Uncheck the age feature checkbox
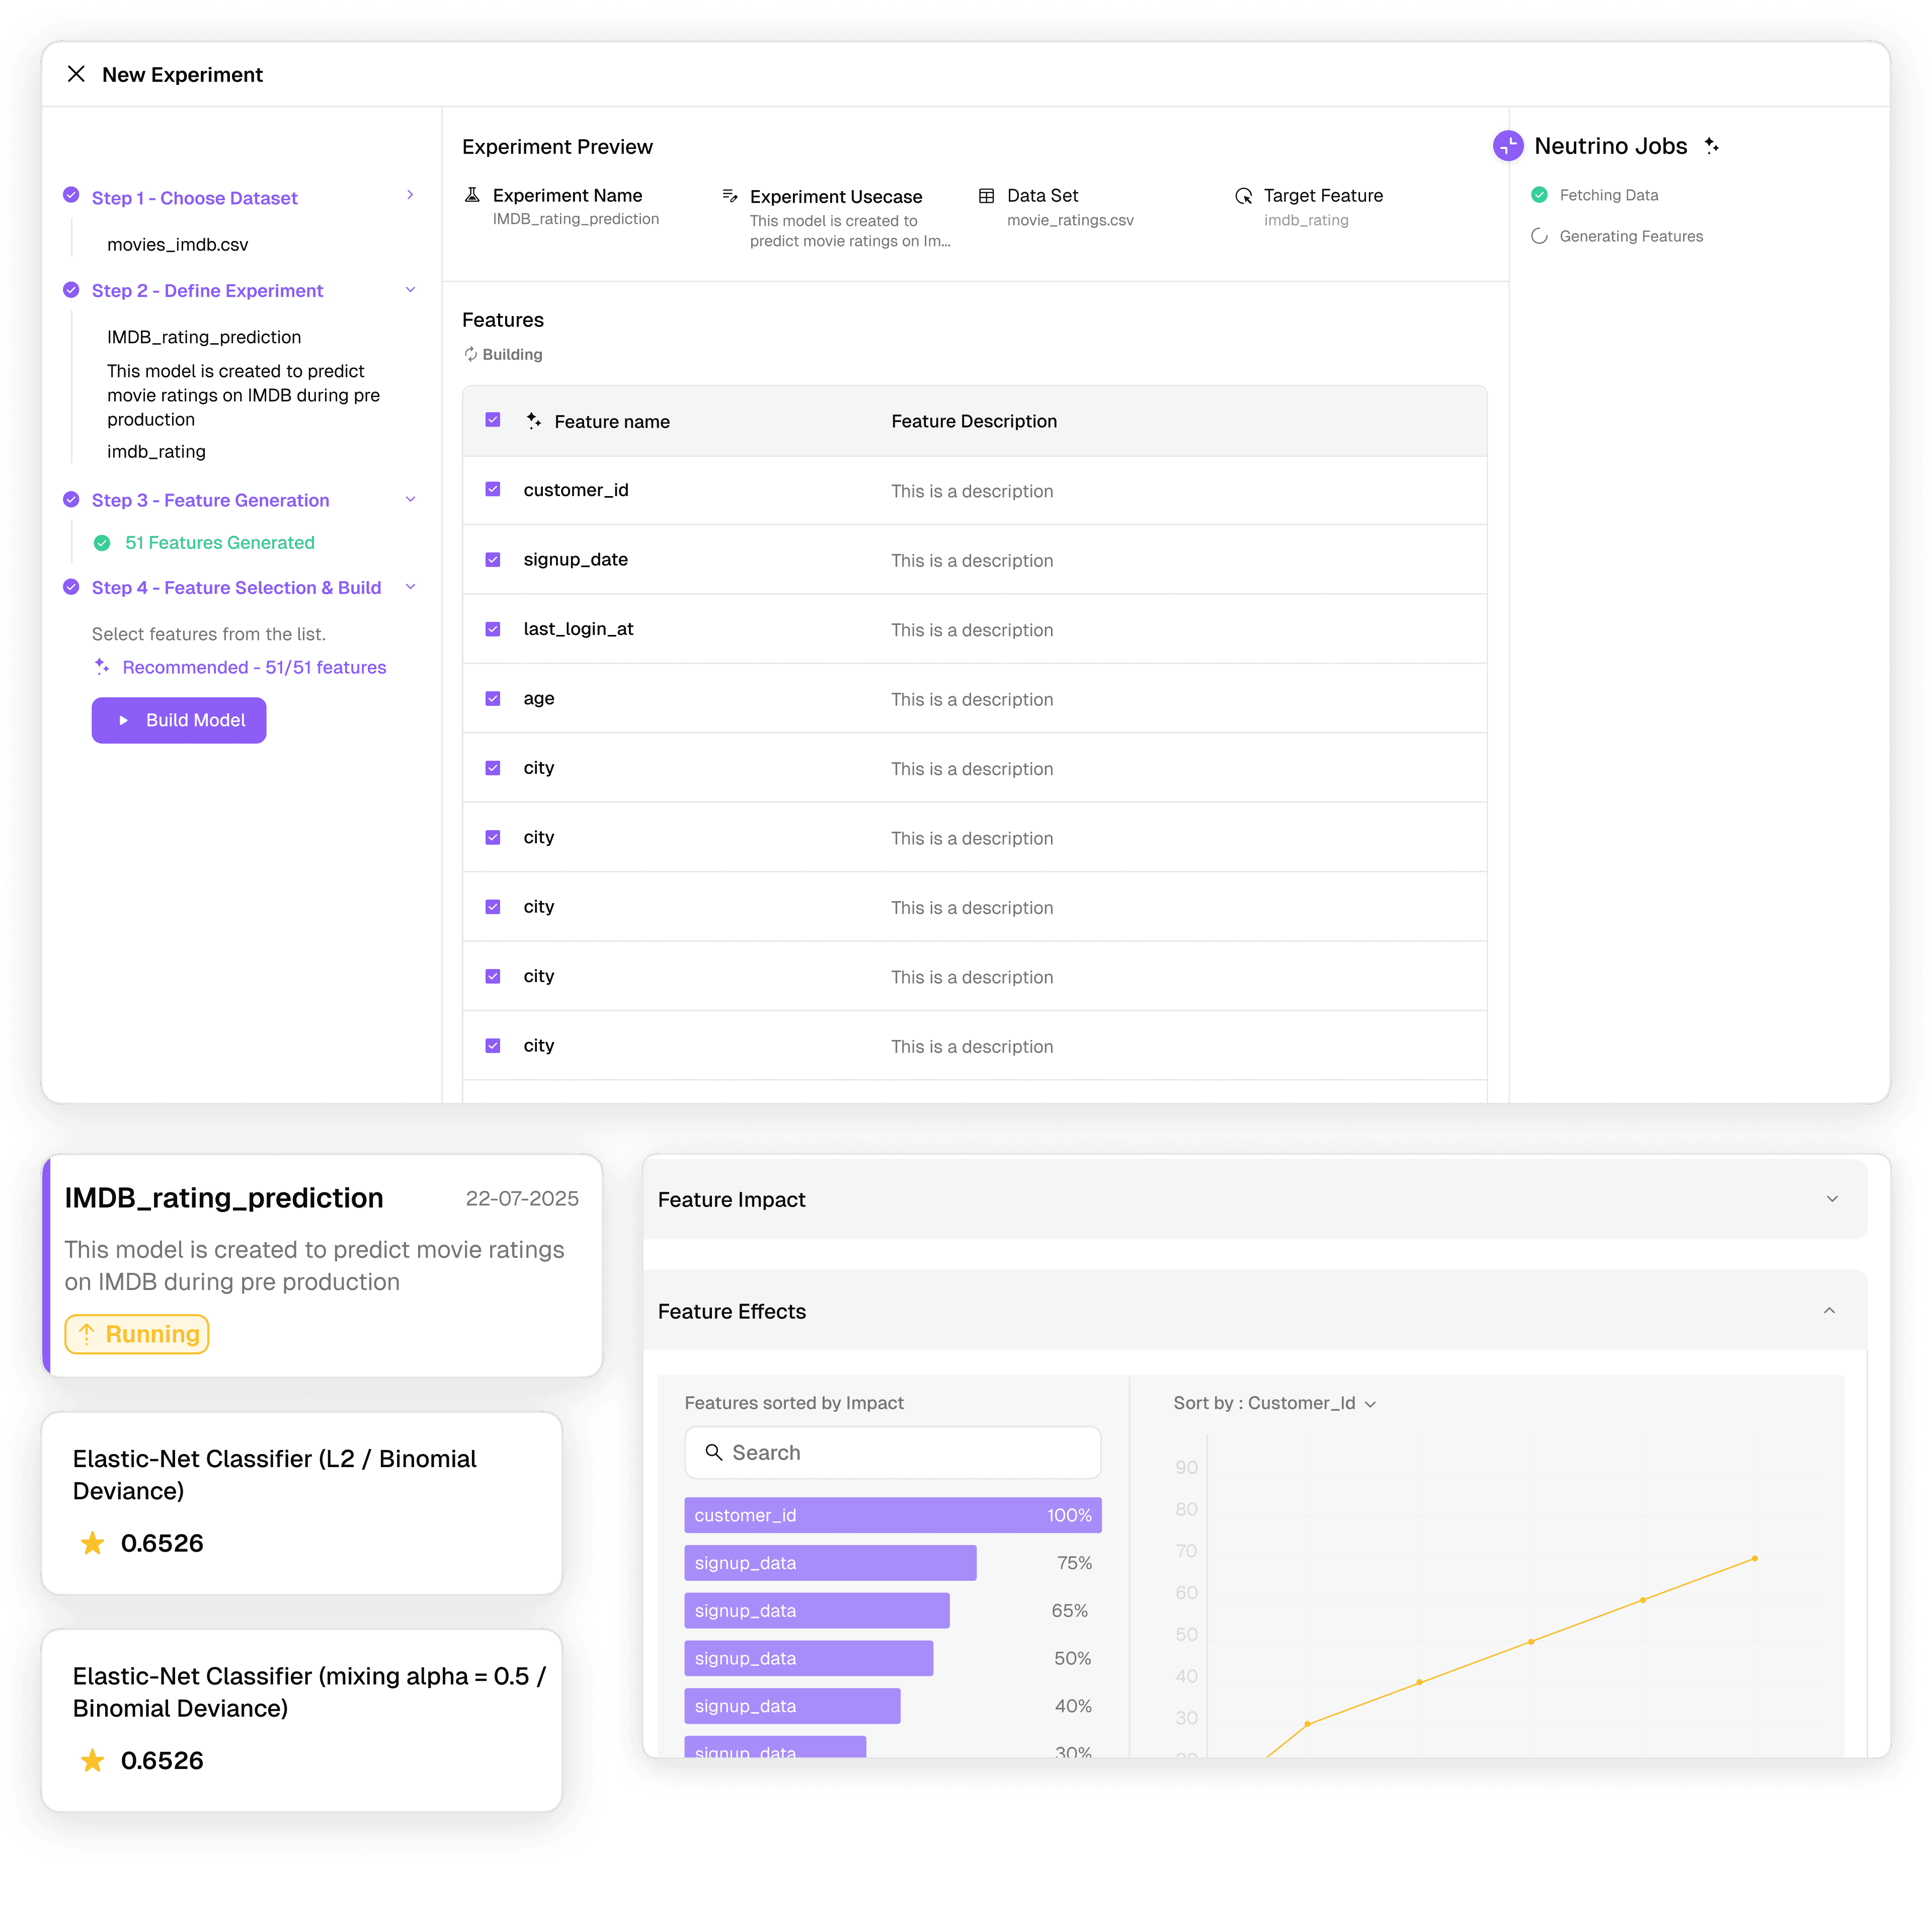1932x1932 pixels. 493,699
